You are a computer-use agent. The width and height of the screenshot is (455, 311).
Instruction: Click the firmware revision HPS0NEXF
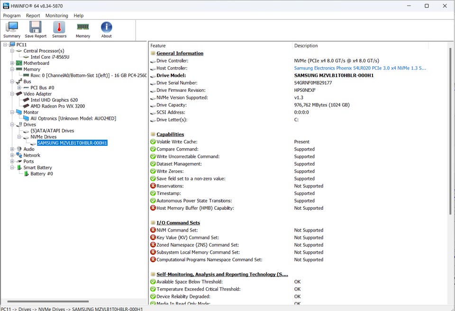click(x=305, y=90)
